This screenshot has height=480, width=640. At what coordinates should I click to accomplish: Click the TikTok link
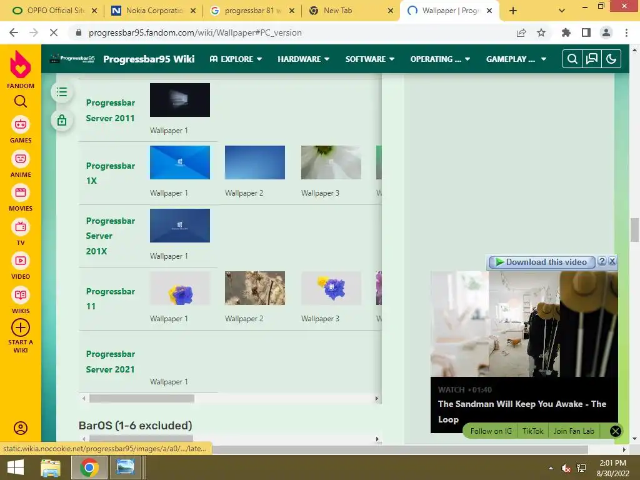532,431
